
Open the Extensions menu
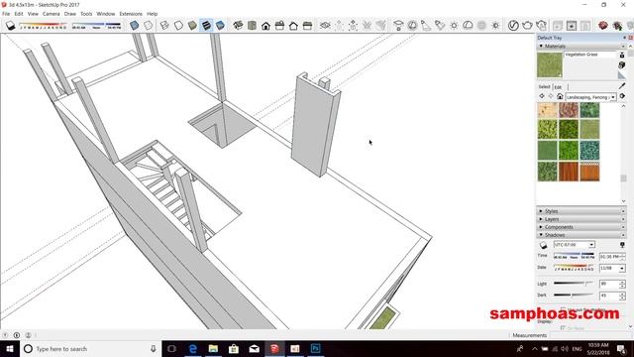(x=131, y=14)
